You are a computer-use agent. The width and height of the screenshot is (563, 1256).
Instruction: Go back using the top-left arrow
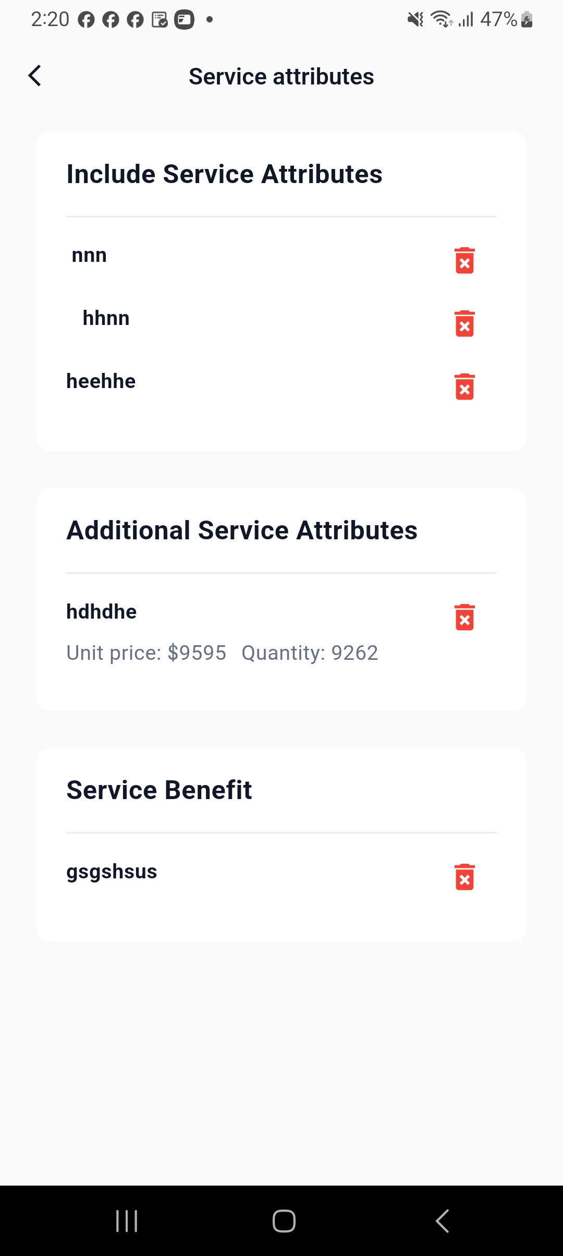(35, 76)
